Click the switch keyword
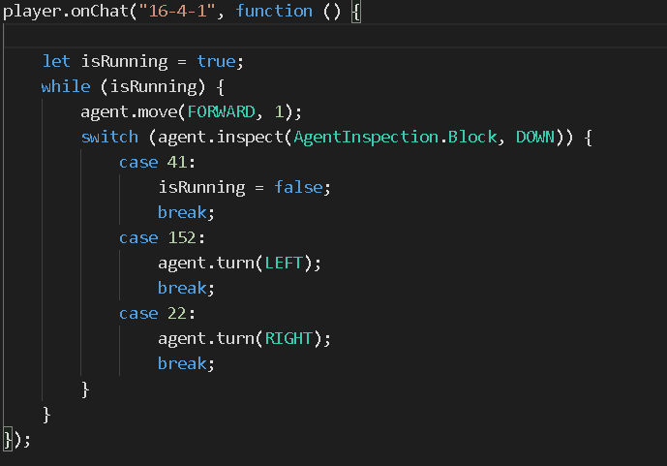The width and height of the screenshot is (667, 466). (x=108, y=138)
